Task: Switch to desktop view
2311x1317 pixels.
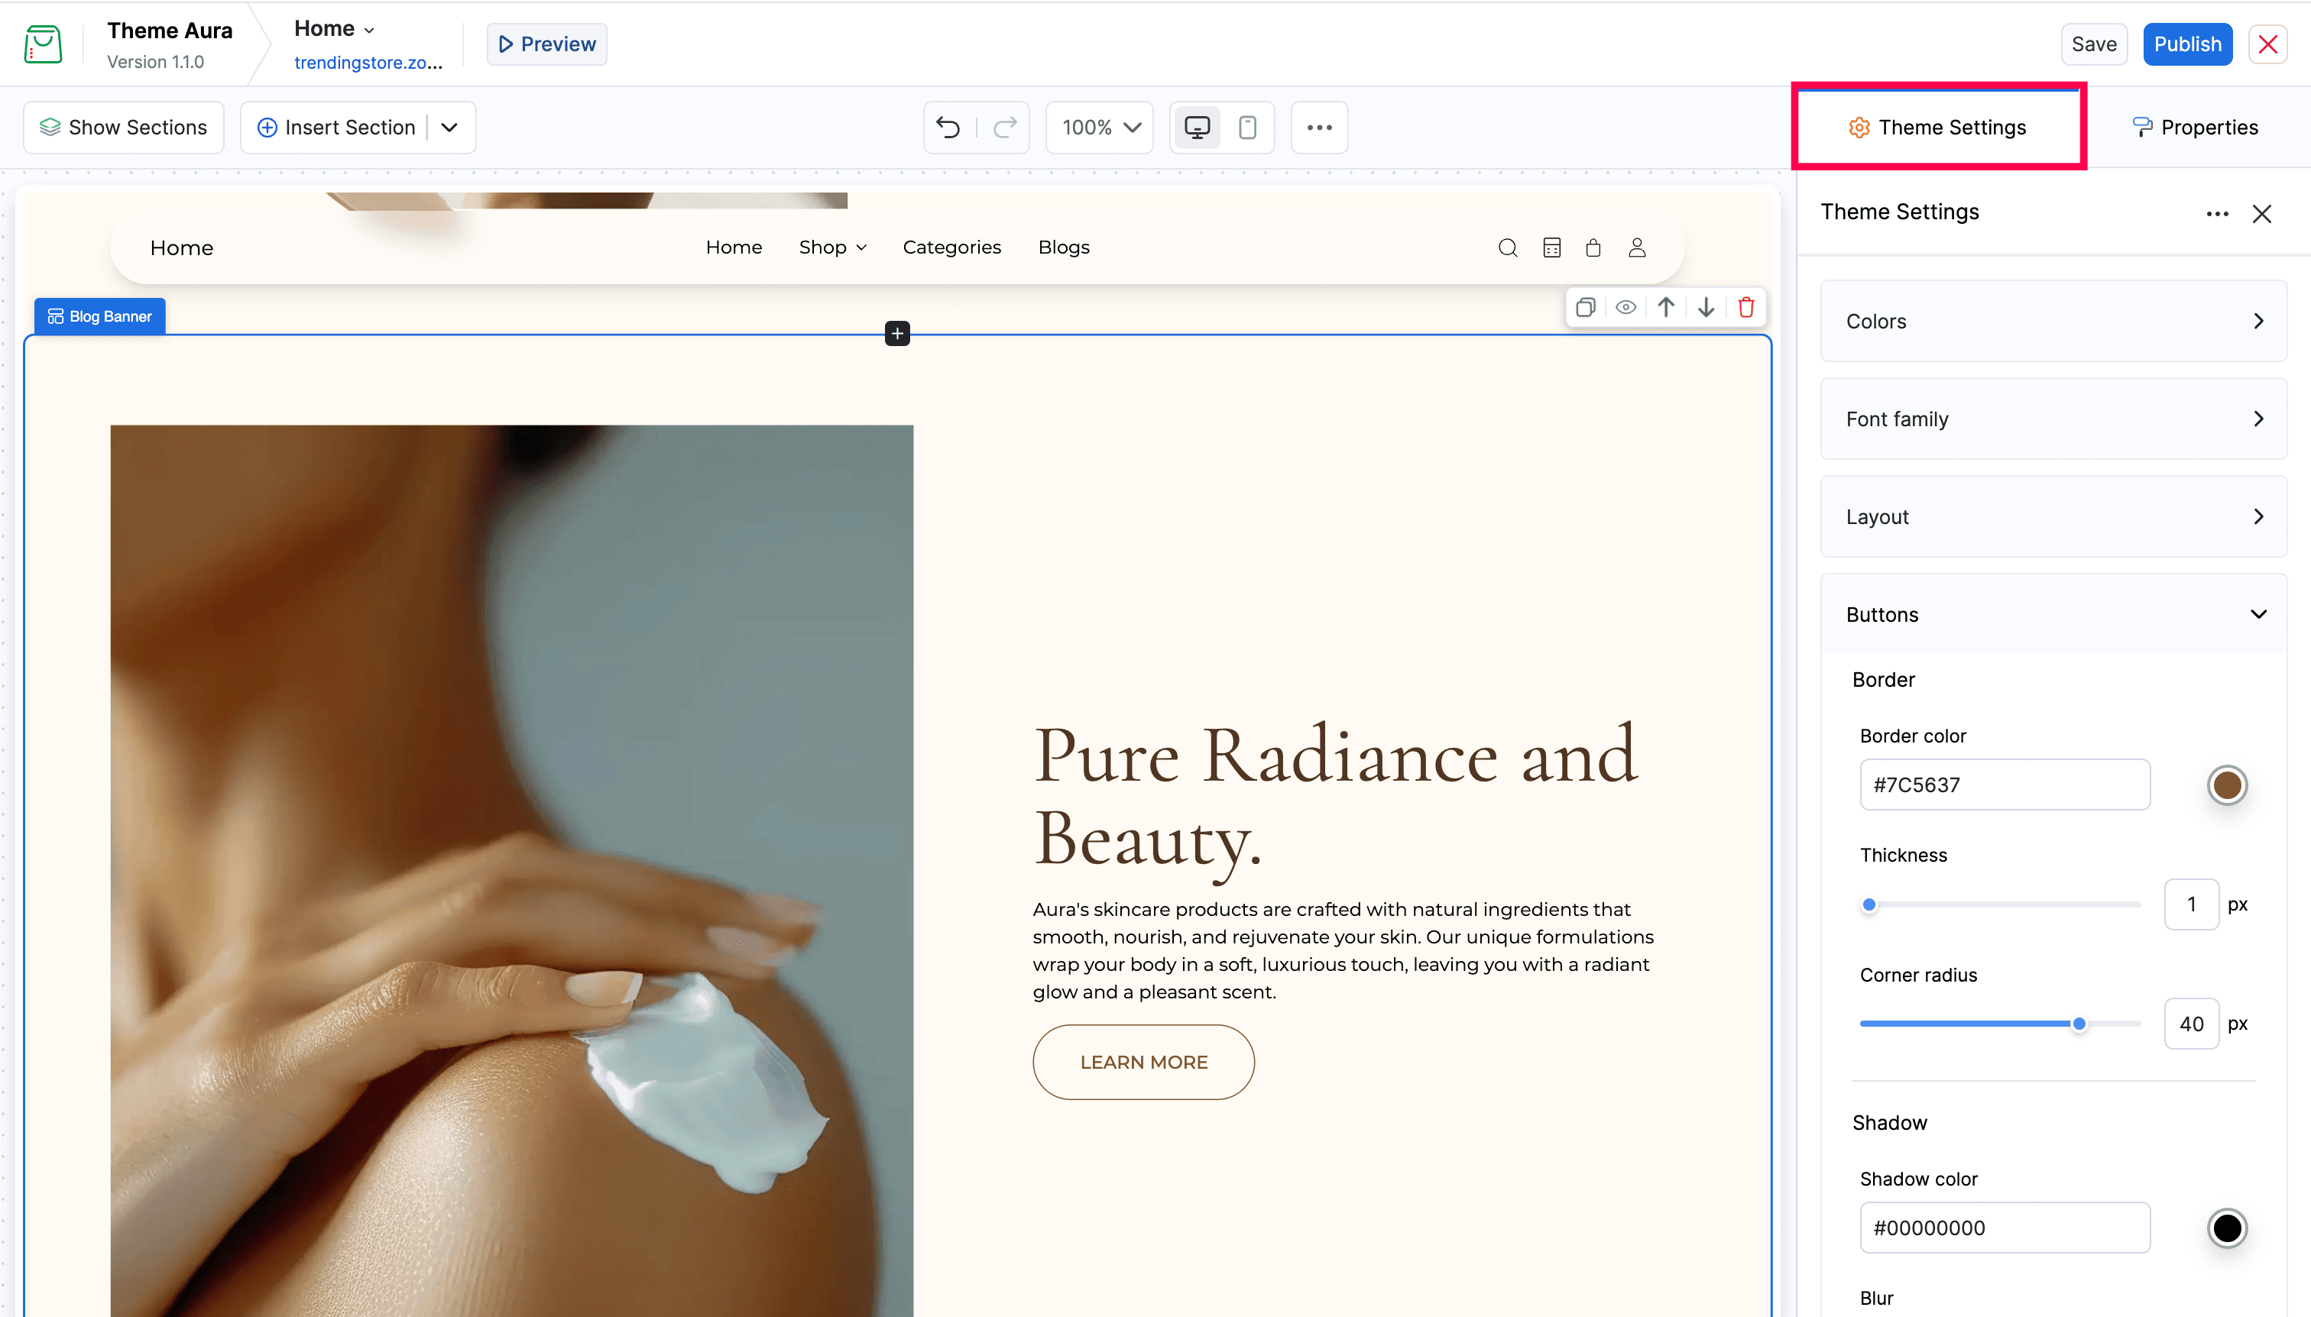Action: tap(1196, 128)
